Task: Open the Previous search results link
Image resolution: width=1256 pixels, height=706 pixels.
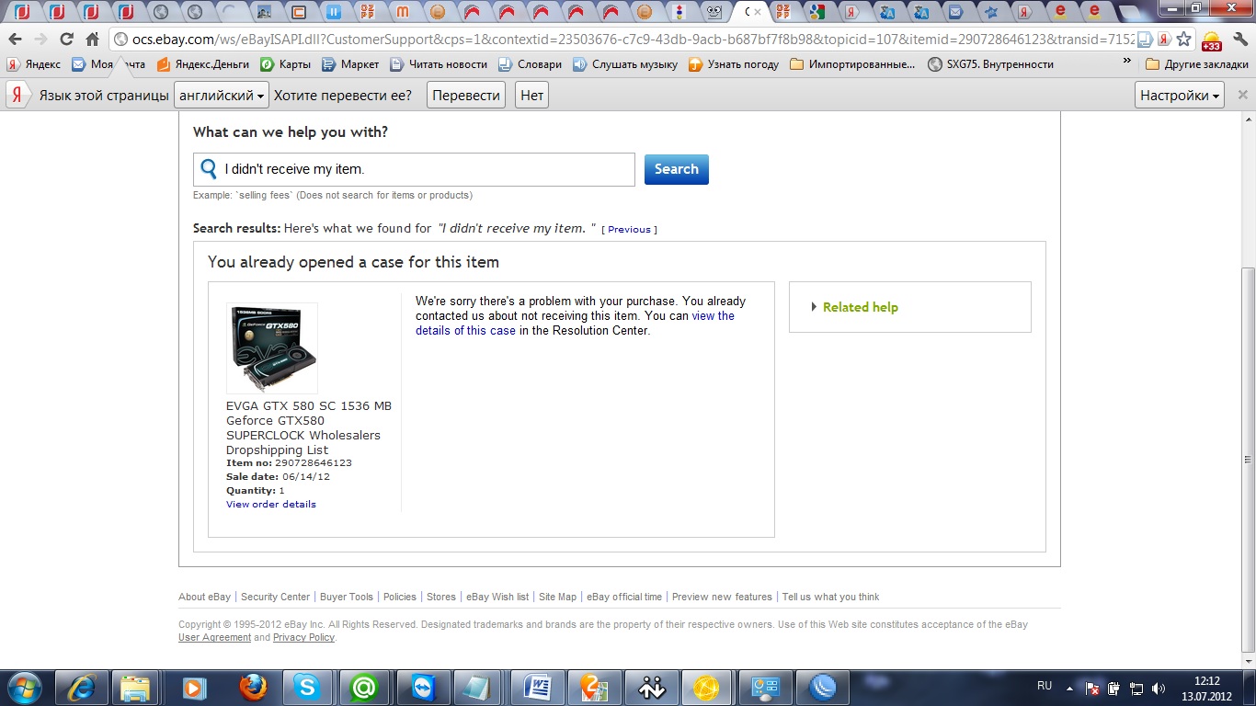Action: [x=629, y=230]
